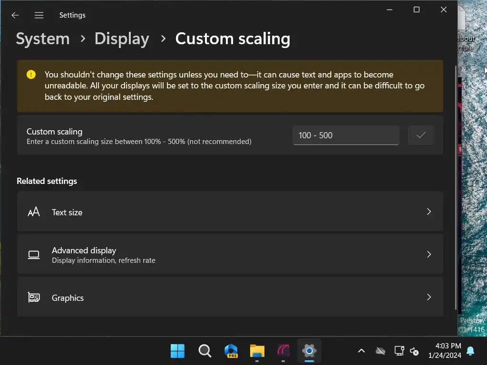487x365 pixels.
Task: Expand the Advanced display chevron
Action: [x=429, y=255]
